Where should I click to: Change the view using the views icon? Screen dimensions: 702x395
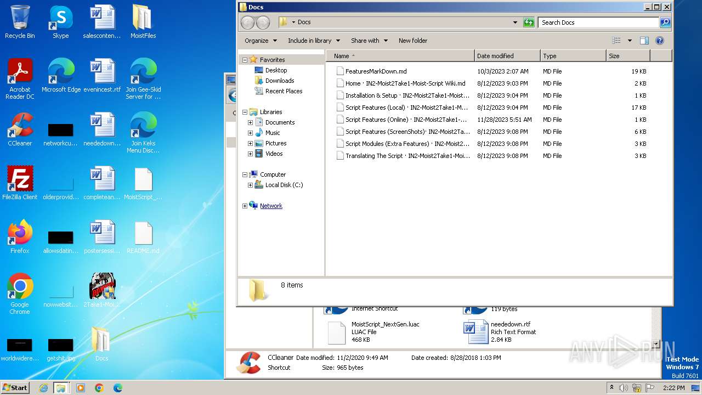(616, 41)
